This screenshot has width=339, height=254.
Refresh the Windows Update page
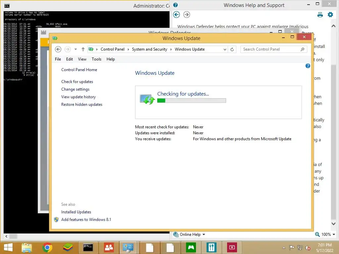232,50
